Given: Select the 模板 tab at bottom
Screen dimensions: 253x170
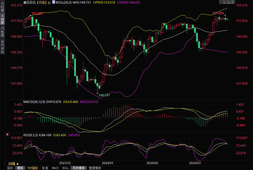Looking at the screenshot, I should tap(20, 168).
